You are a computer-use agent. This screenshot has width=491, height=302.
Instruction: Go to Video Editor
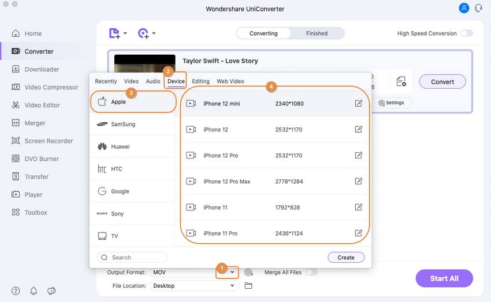pos(35,105)
